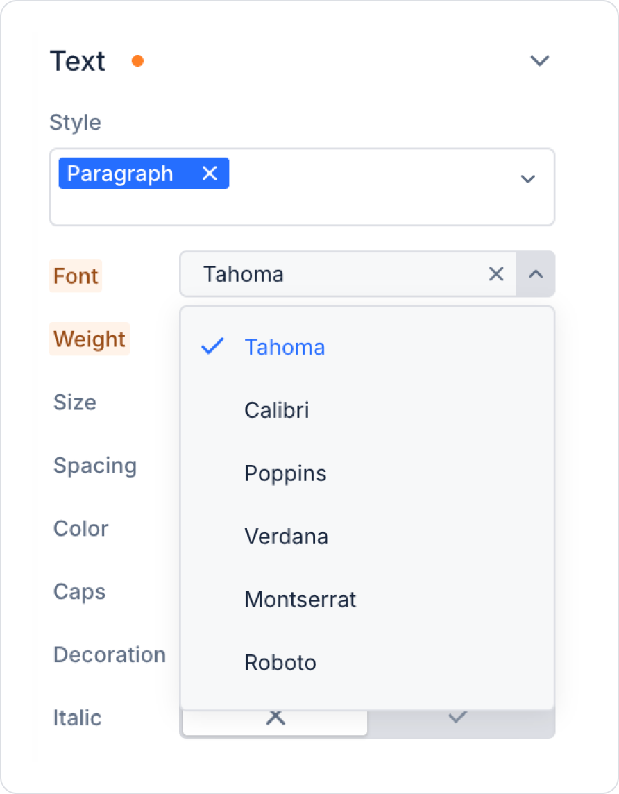Choose Montserrat font
This screenshot has width=619, height=794.
click(300, 600)
